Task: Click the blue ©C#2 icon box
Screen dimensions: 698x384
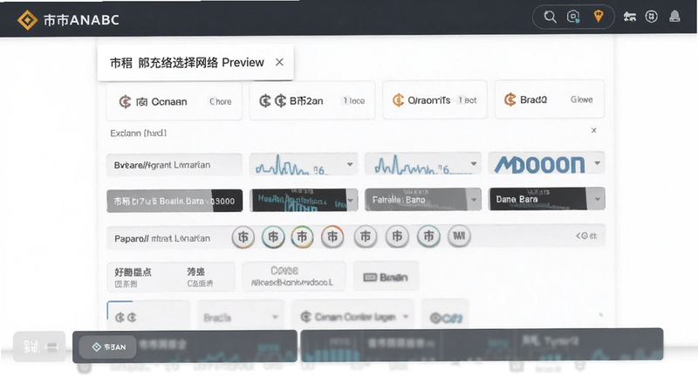Action: [445, 317]
